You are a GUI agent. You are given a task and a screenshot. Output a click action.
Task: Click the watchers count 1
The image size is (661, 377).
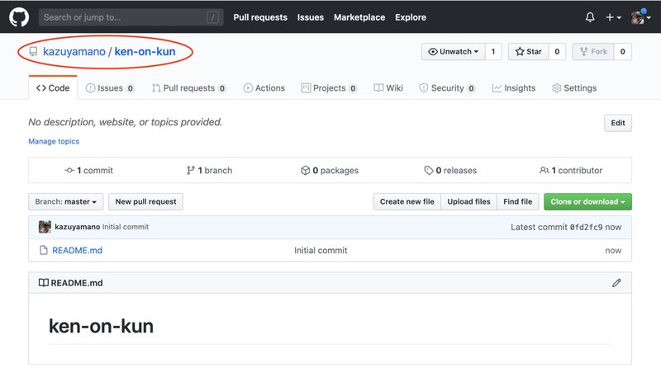[x=493, y=52]
